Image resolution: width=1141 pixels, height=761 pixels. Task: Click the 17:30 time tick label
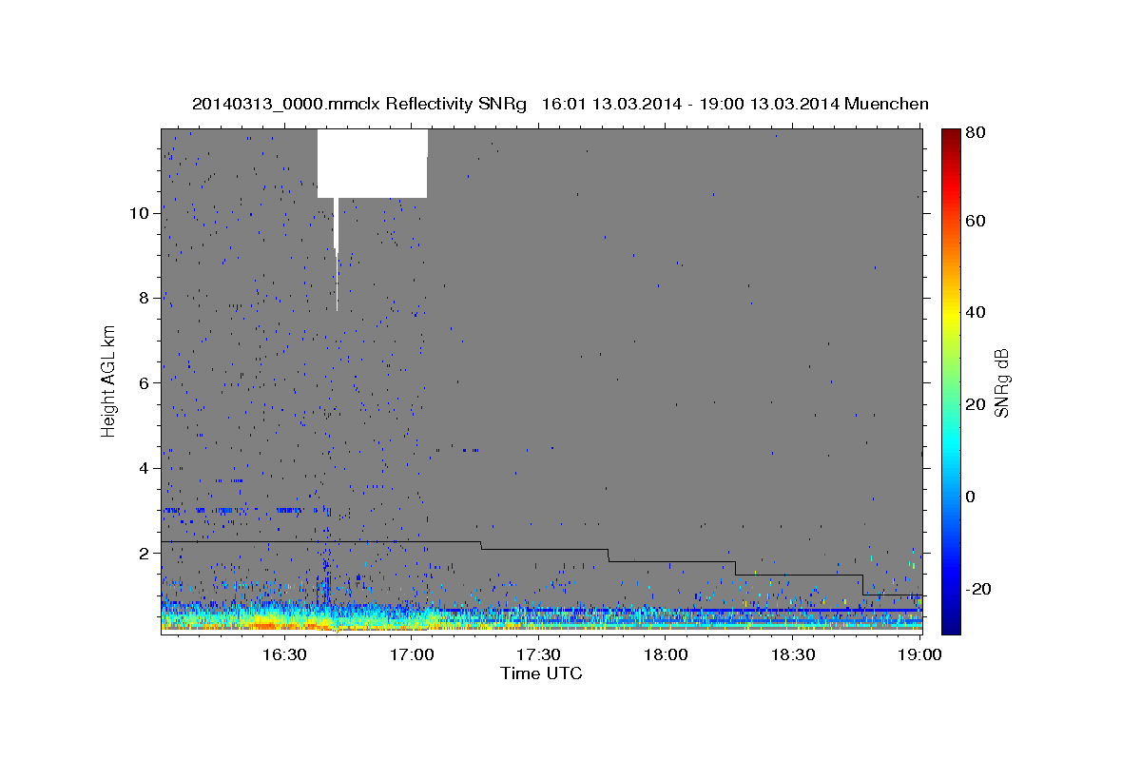pos(538,655)
